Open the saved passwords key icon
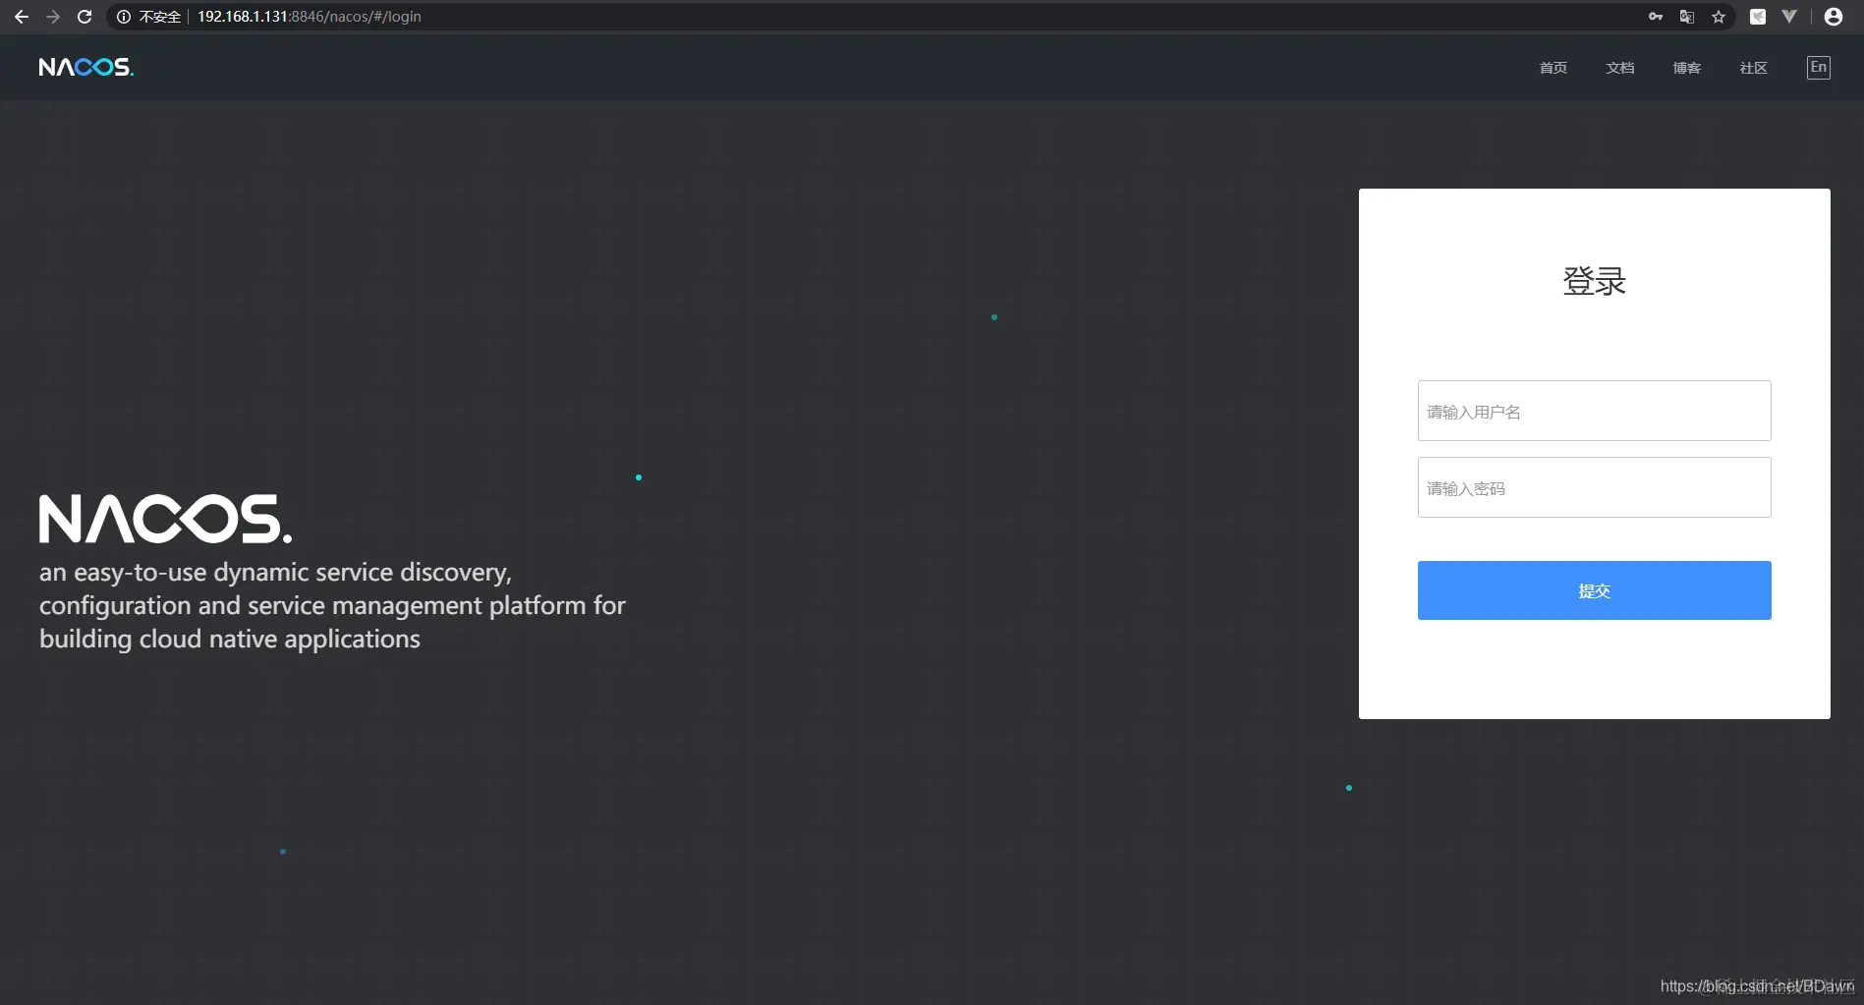 click(x=1656, y=17)
